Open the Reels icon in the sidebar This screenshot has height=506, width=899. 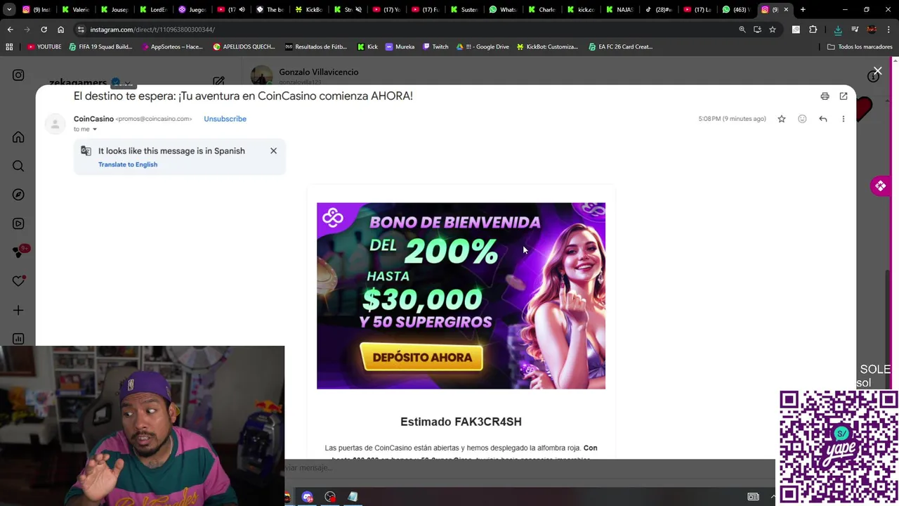click(x=18, y=223)
